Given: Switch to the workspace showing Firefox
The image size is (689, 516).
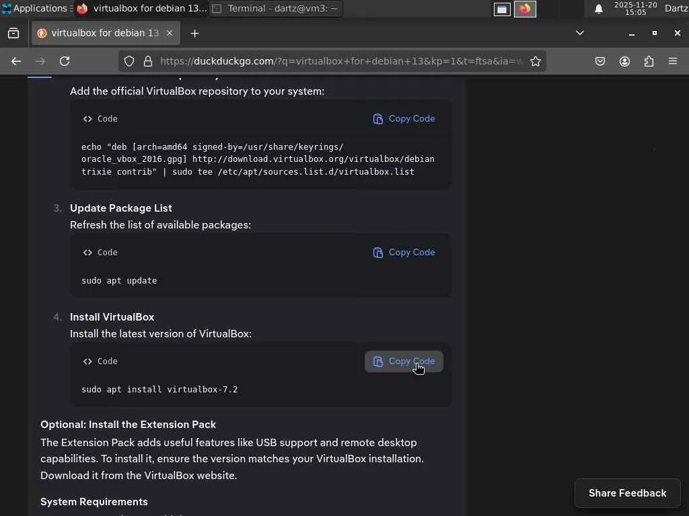Looking at the screenshot, I should (x=525, y=9).
